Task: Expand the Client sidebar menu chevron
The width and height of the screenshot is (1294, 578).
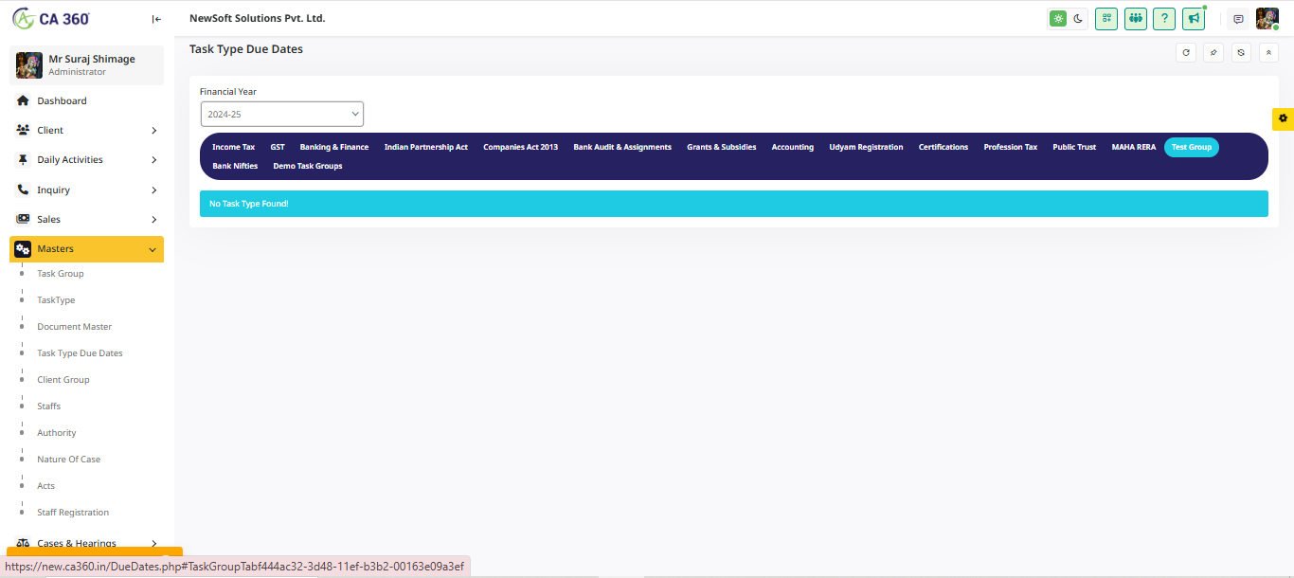Action: coord(153,131)
